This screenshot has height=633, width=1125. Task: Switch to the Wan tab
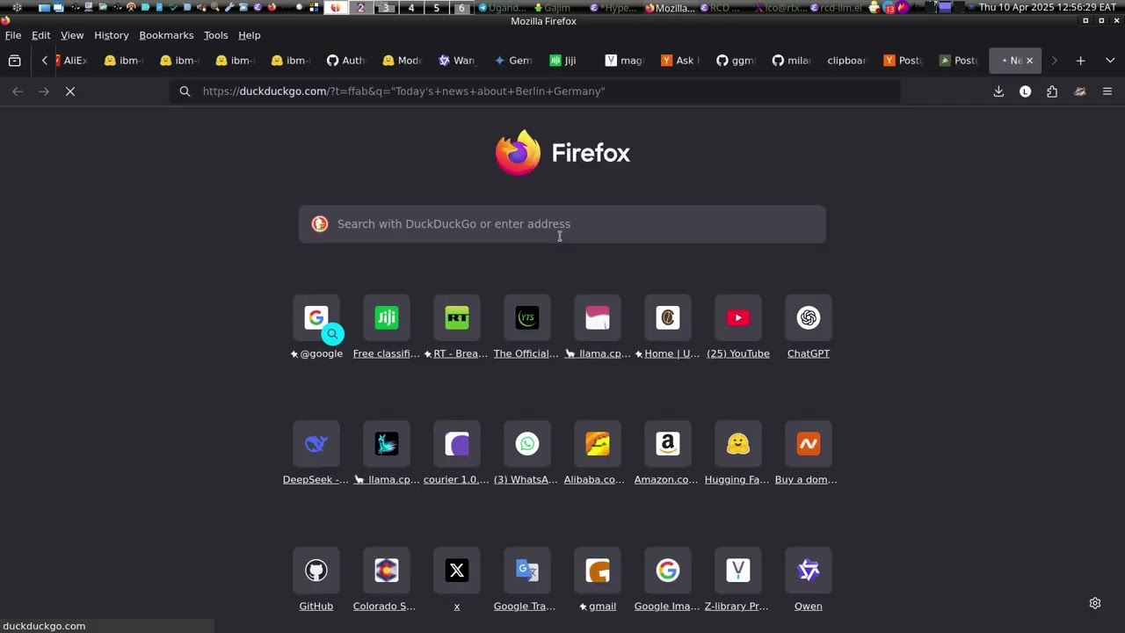[456, 61]
